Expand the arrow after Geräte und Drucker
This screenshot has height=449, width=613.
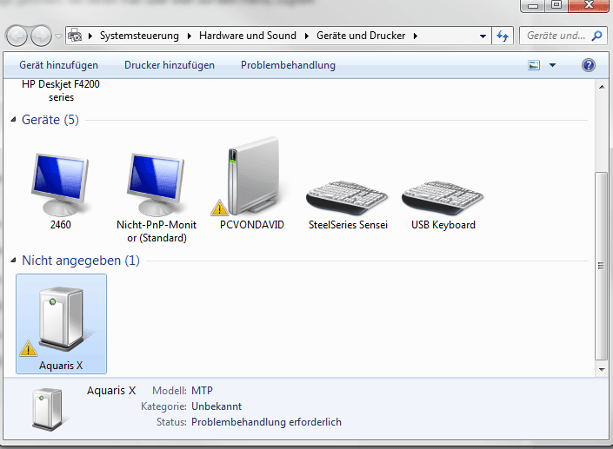415,36
